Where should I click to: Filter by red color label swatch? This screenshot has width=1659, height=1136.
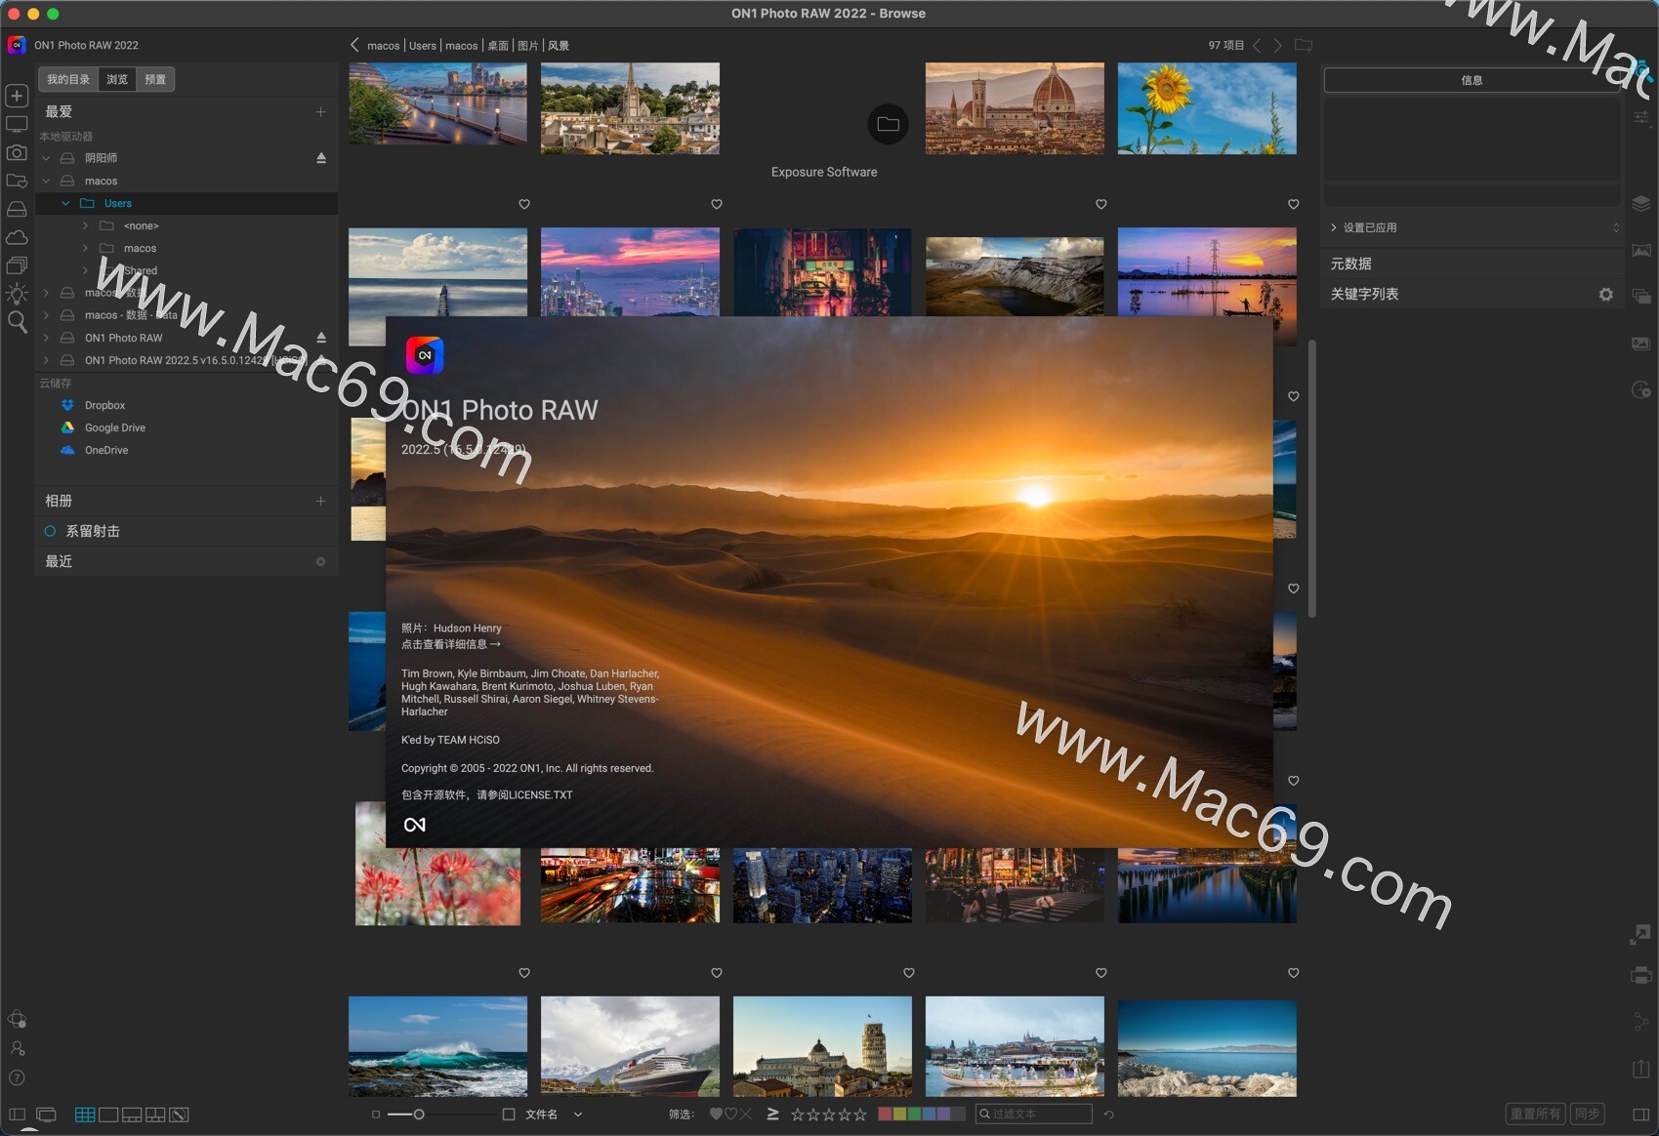[x=885, y=1114]
